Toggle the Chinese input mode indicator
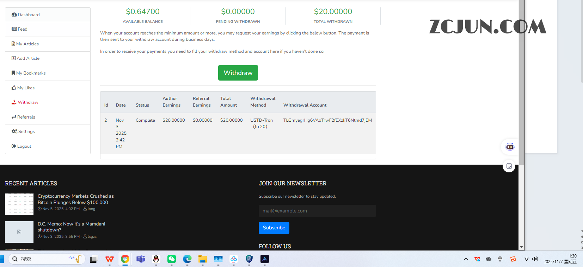The height and width of the screenshot is (267, 583). (x=500, y=259)
